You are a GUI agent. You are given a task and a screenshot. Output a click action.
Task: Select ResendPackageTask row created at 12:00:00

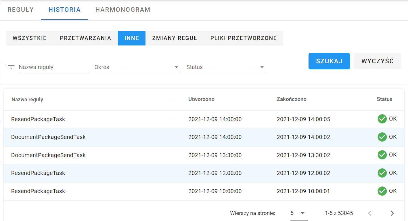point(204,173)
